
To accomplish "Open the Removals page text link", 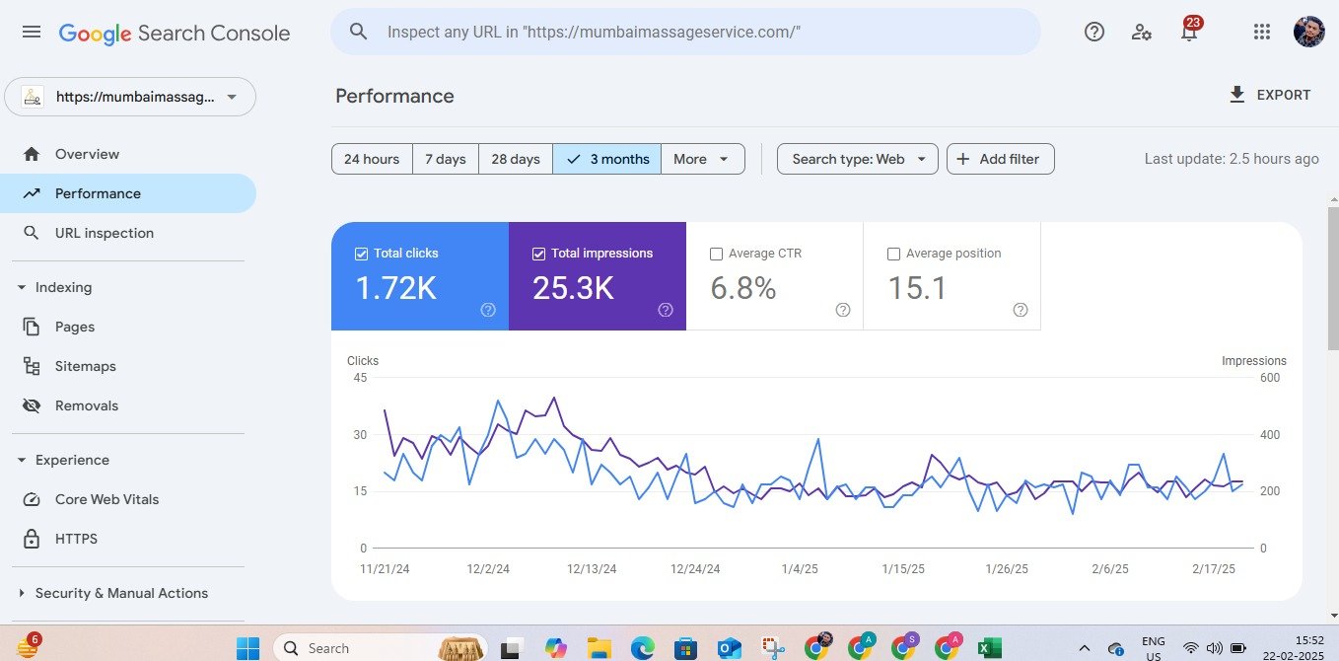I will [x=87, y=405].
